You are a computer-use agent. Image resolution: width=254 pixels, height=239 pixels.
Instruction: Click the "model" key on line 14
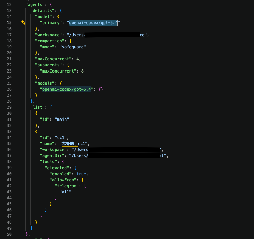[x=44, y=17]
